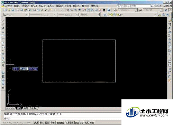Screen dimensions: 173x125
Task: Toggle 极轴 (Polar) in status bar
Action: click(53, 123)
